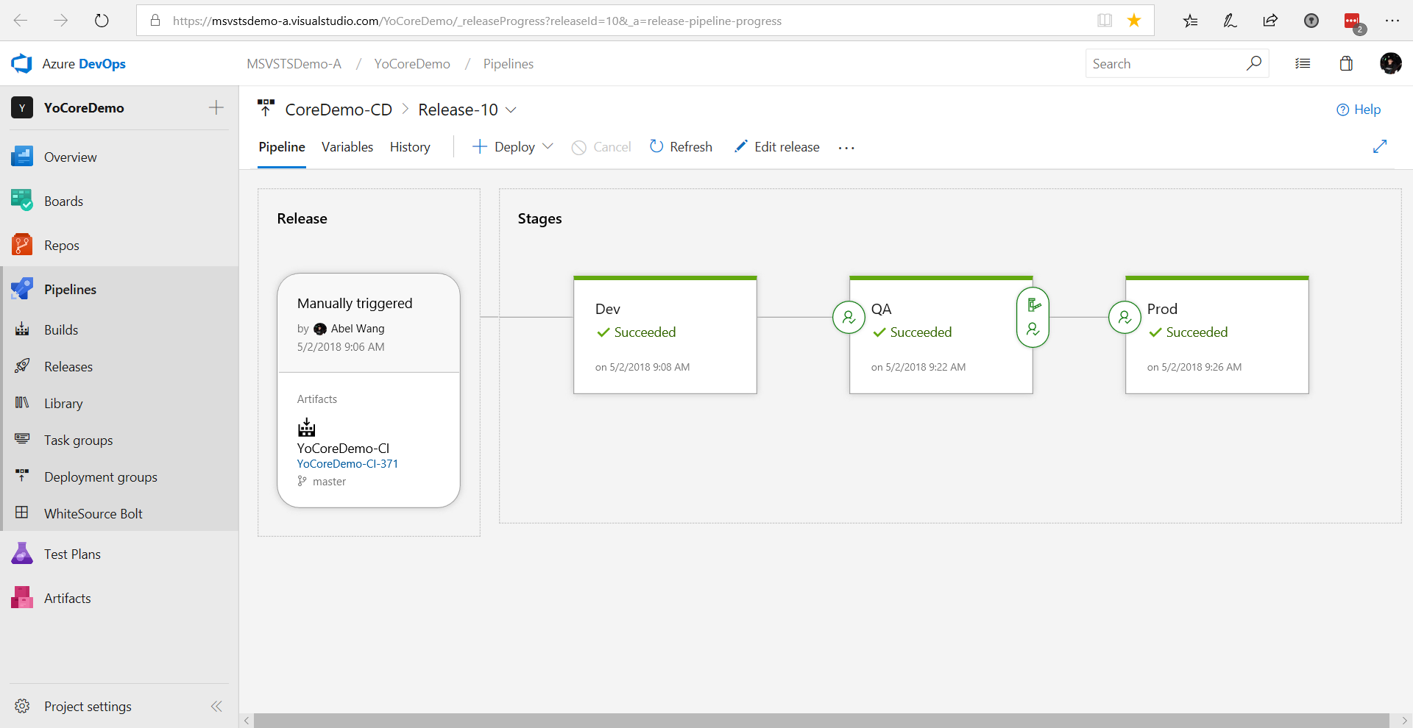Screen dimensions: 1413x728
Task: Click the horizontal scrollbar track
Action: pyautogui.click(x=821, y=721)
